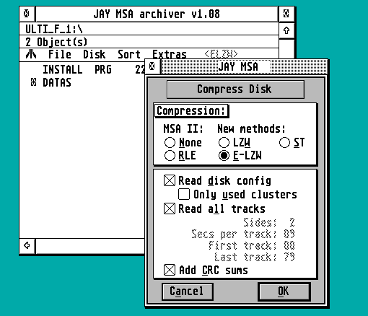Click the up arrow scroll icon
The image size is (368, 316).
tap(286, 30)
